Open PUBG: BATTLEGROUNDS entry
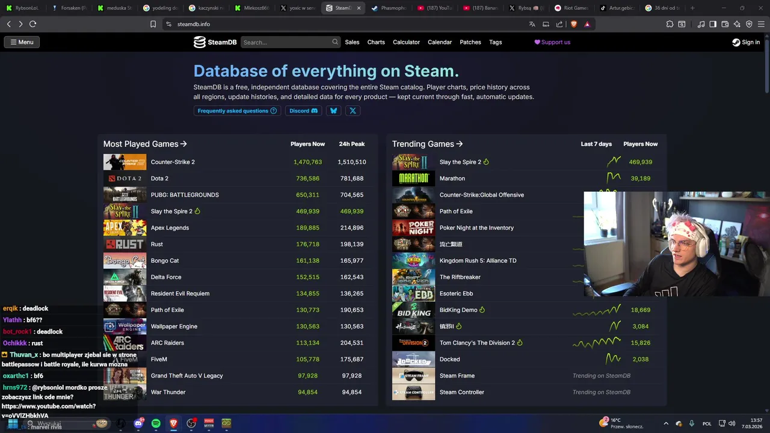The width and height of the screenshot is (770, 433). pyautogui.click(x=185, y=195)
